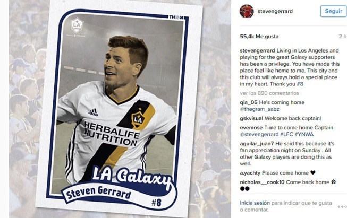Open the three-dots more options menu
This screenshot has height=218, width=347.
pyautogui.click(x=342, y=206)
